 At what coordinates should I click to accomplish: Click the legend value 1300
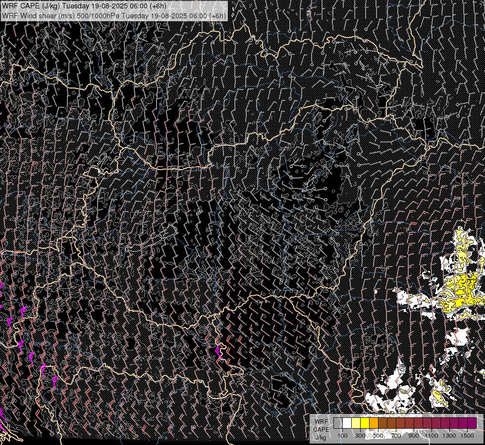coord(449,436)
